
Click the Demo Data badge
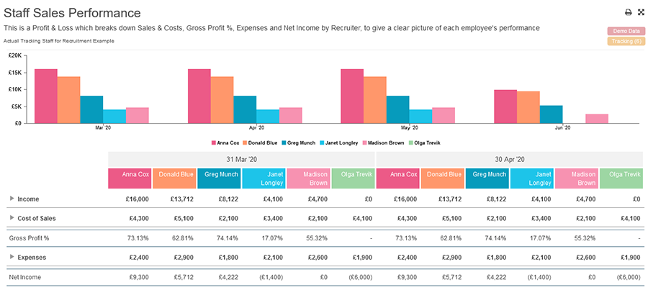pos(625,31)
